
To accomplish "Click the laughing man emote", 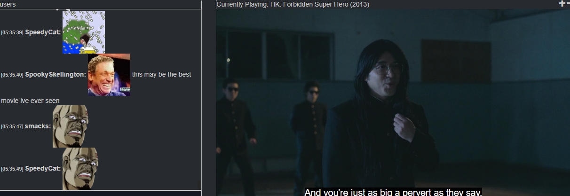I will pos(109,75).
